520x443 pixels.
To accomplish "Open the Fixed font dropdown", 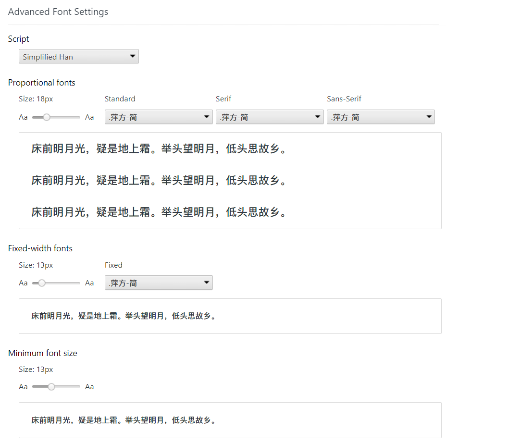I will [x=159, y=283].
